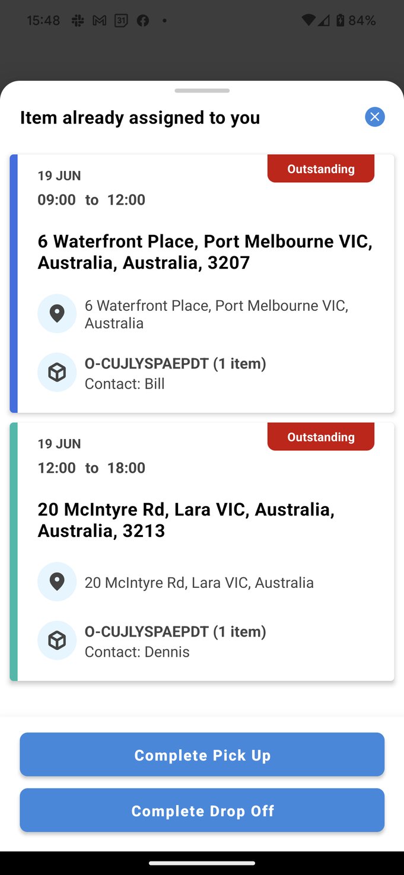Screen dimensions: 404x875
Task: Open the 6 Waterfront Place address heading
Action: click(x=205, y=252)
